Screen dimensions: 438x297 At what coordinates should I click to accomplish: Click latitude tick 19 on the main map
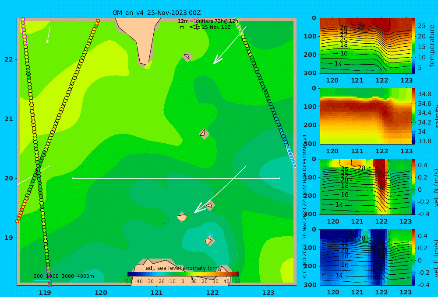click(x=9, y=238)
